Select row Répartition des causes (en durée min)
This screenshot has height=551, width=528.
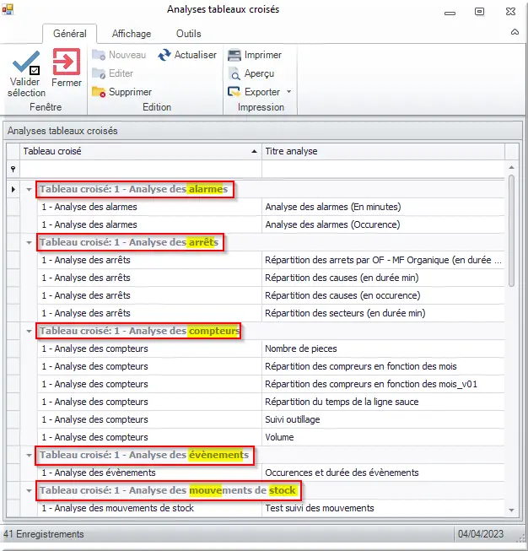click(x=271, y=278)
